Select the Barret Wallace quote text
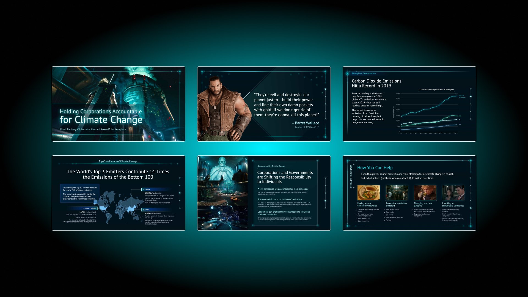The image size is (528, 297). (x=286, y=105)
